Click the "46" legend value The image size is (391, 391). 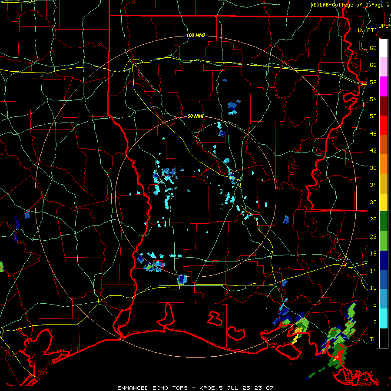pos(373,133)
